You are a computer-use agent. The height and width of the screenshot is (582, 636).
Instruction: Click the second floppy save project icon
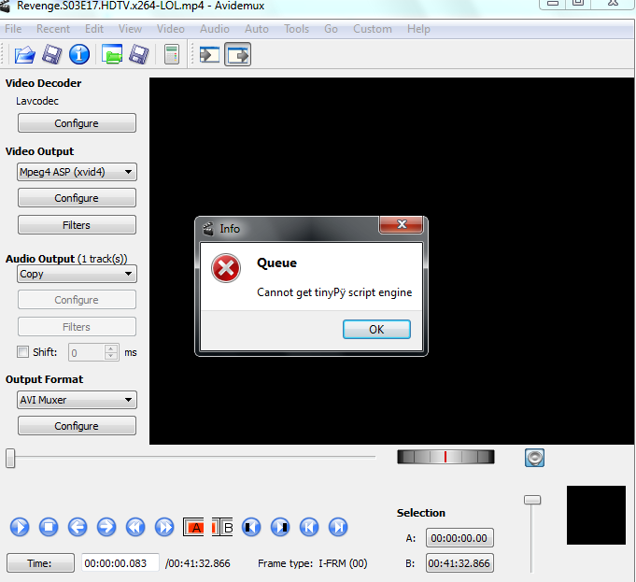(x=139, y=54)
